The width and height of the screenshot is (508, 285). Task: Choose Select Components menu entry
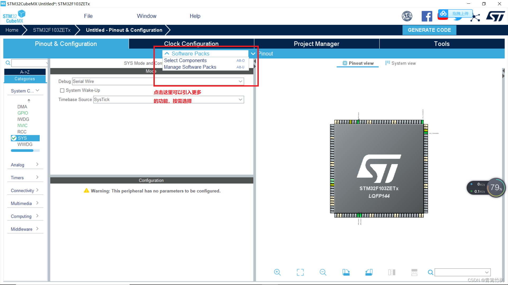point(205,60)
